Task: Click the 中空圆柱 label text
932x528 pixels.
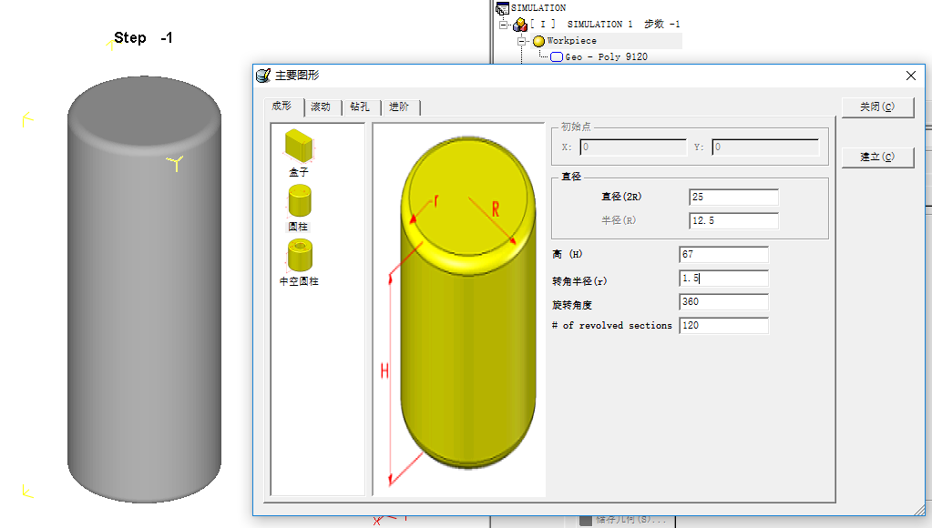Action: [299, 281]
